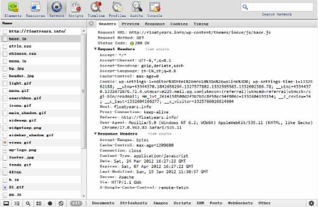318x207 pixels.
Task: Click the request list scrollbar thumb
Action: click(x=83, y=91)
